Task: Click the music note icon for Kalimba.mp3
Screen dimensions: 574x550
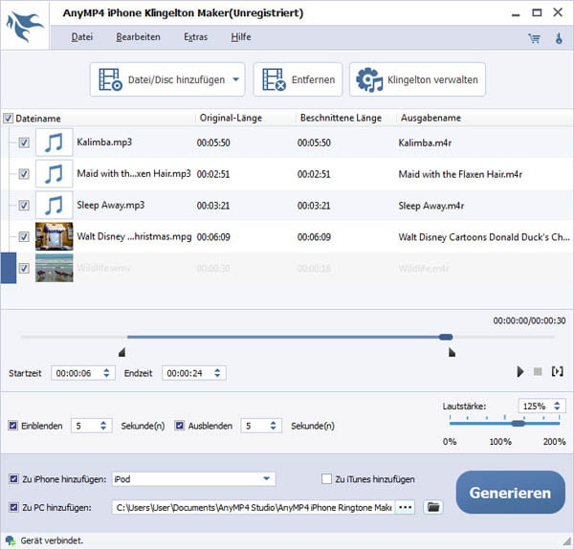Action: tap(54, 142)
